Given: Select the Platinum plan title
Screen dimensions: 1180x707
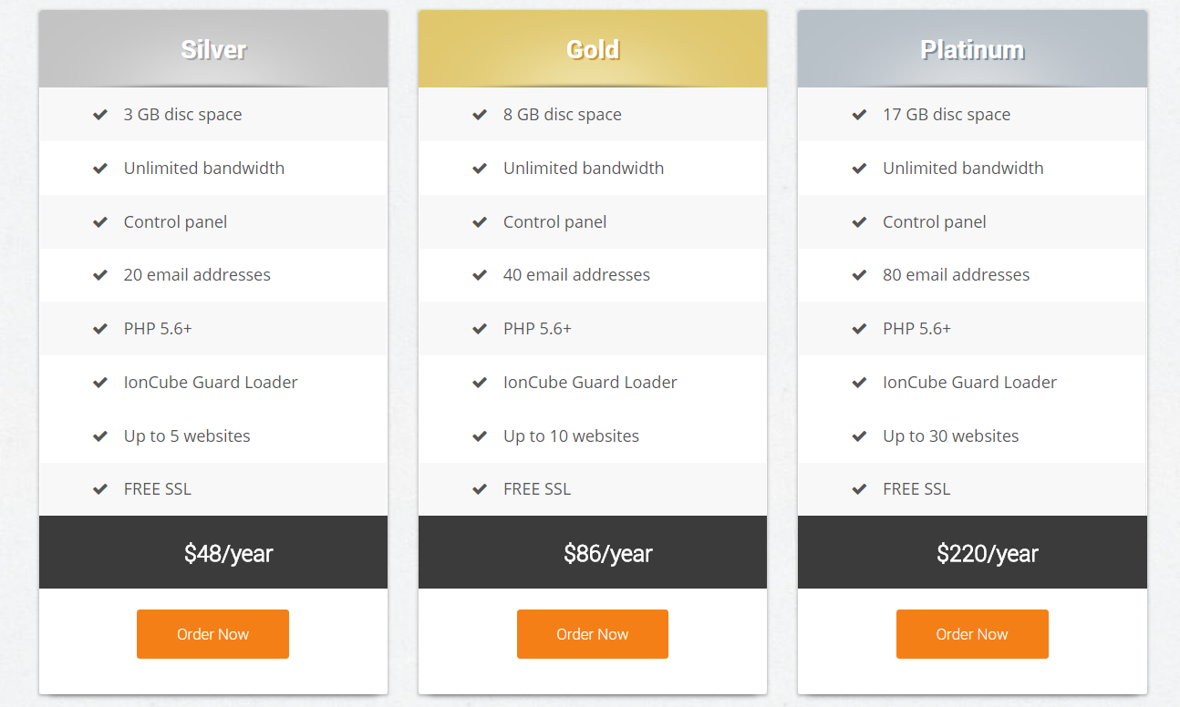Looking at the screenshot, I should [x=972, y=49].
